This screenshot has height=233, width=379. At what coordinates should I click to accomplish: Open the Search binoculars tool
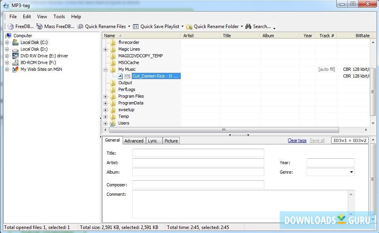point(258,27)
